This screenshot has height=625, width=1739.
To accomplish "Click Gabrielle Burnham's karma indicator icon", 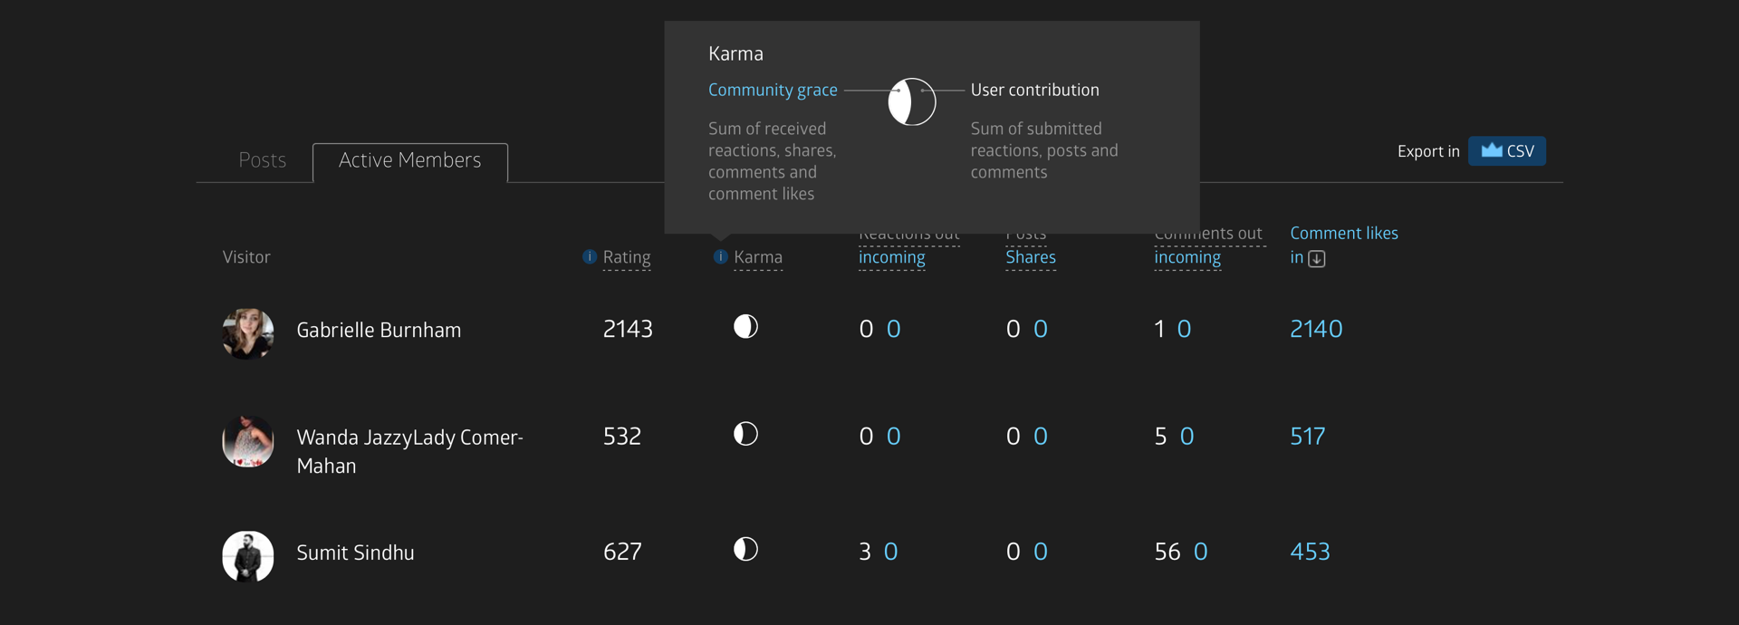I will point(745,327).
